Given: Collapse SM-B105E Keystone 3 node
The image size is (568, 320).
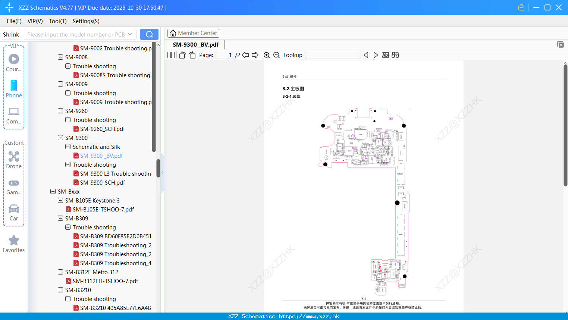Looking at the screenshot, I should click(60, 200).
